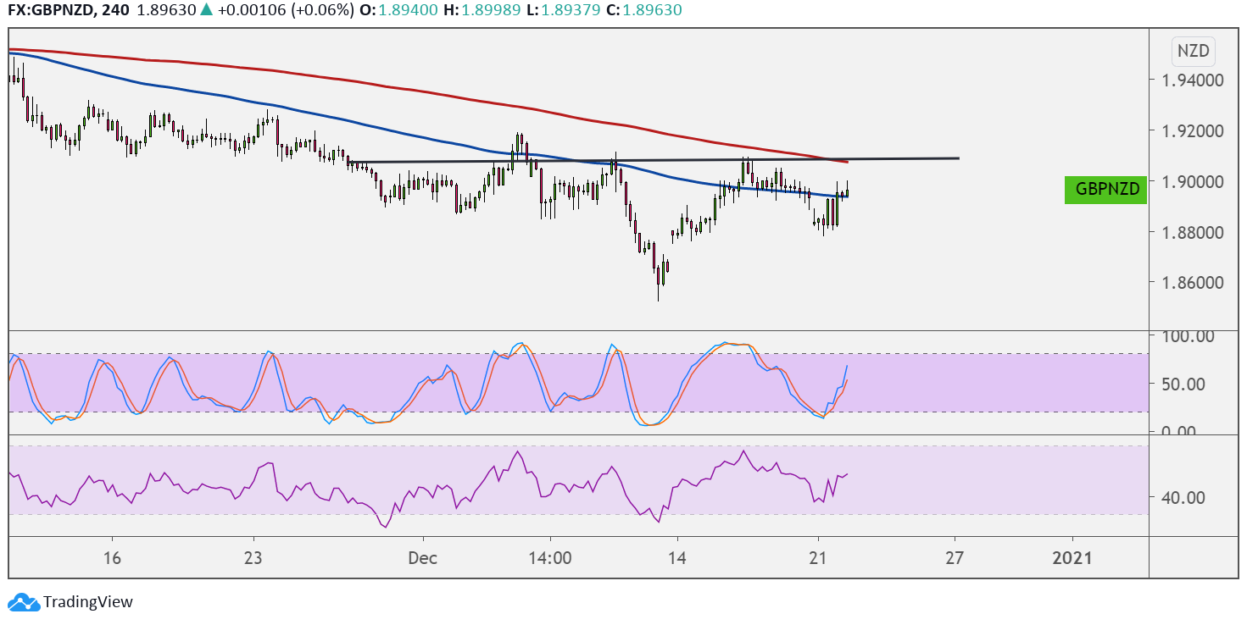Select the black horizontal resistance line
The width and height of the screenshot is (1247, 625).
(653, 160)
